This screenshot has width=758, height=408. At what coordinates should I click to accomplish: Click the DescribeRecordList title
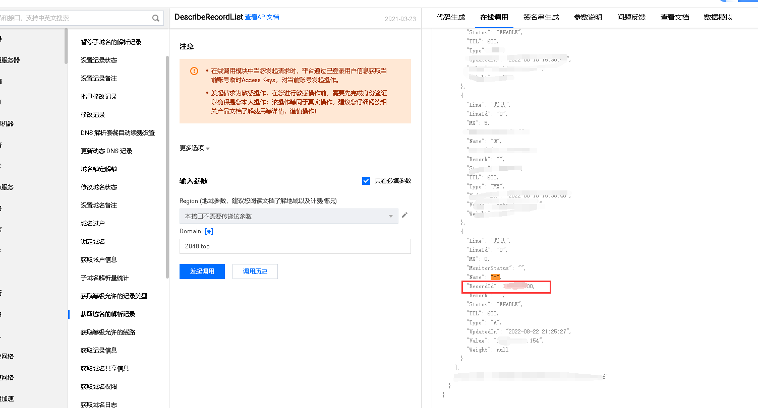point(208,17)
